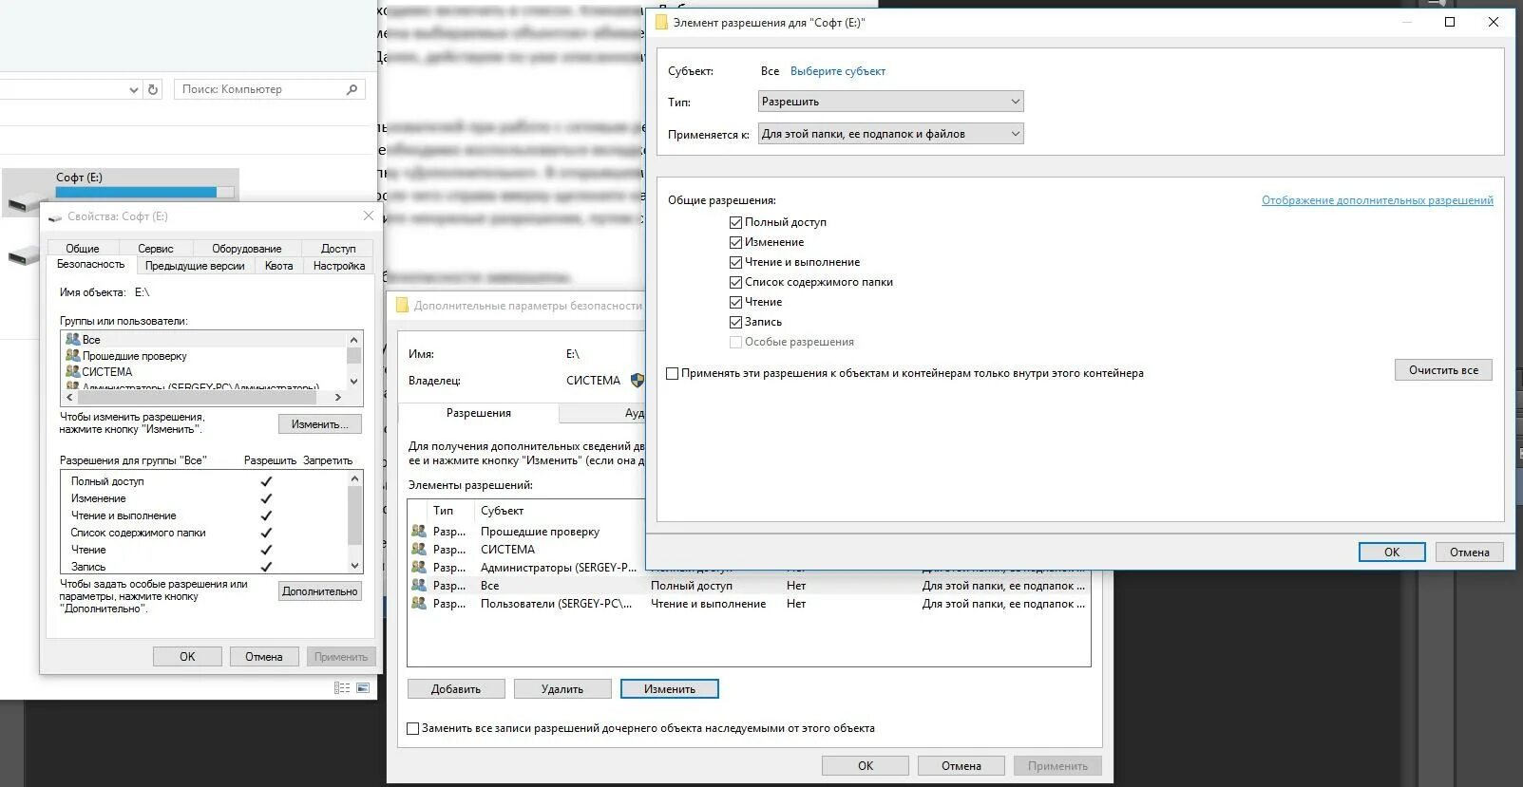Click Изменить below permission entries
The height and width of the screenshot is (787, 1523).
click(x=670, y=688)
